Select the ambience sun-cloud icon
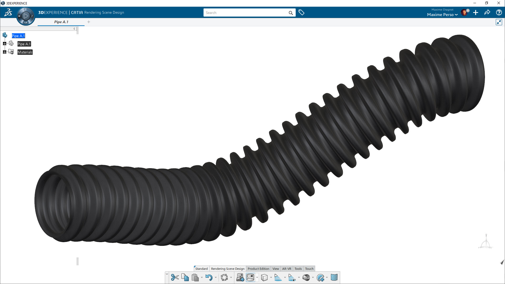505x284 pixels. point(250,277)
